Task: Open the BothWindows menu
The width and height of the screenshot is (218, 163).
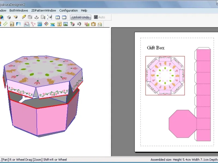Action: click(19, 11)
